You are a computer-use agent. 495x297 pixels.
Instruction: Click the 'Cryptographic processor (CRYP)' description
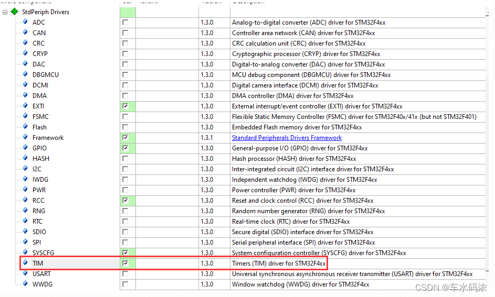(306, 54)
